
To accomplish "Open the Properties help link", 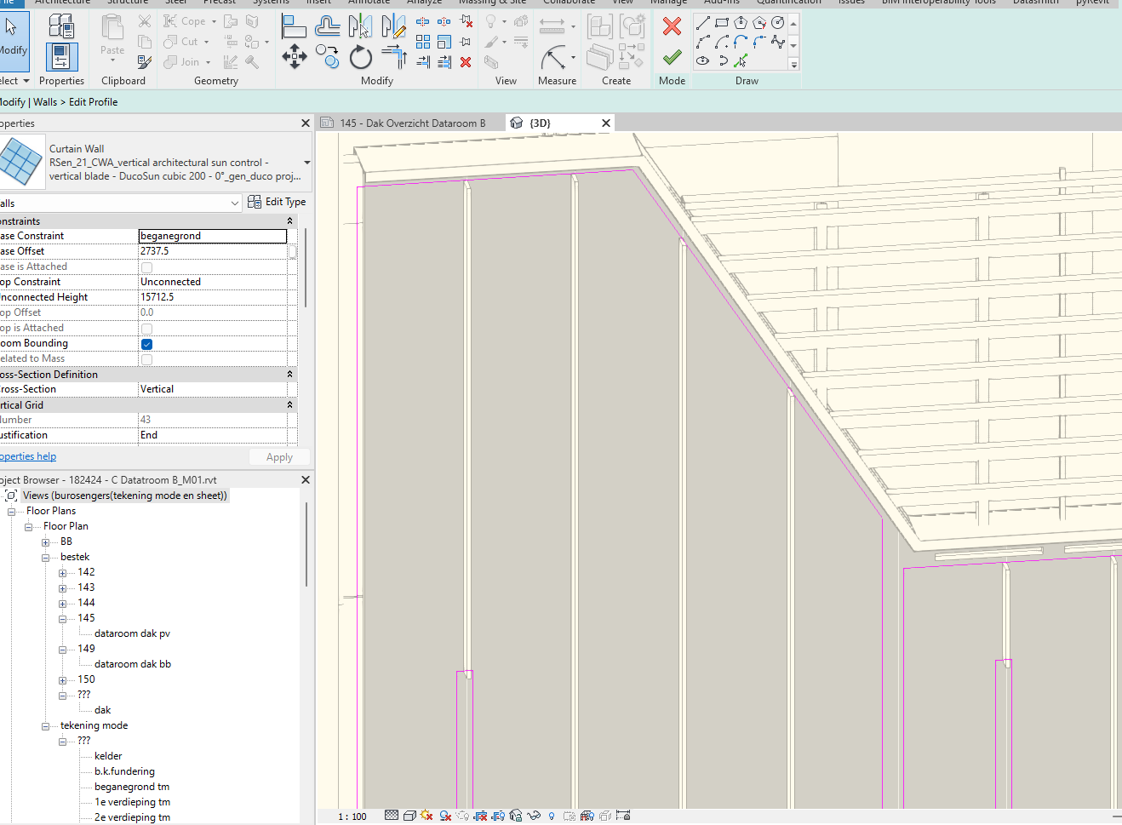I will 28,455.
